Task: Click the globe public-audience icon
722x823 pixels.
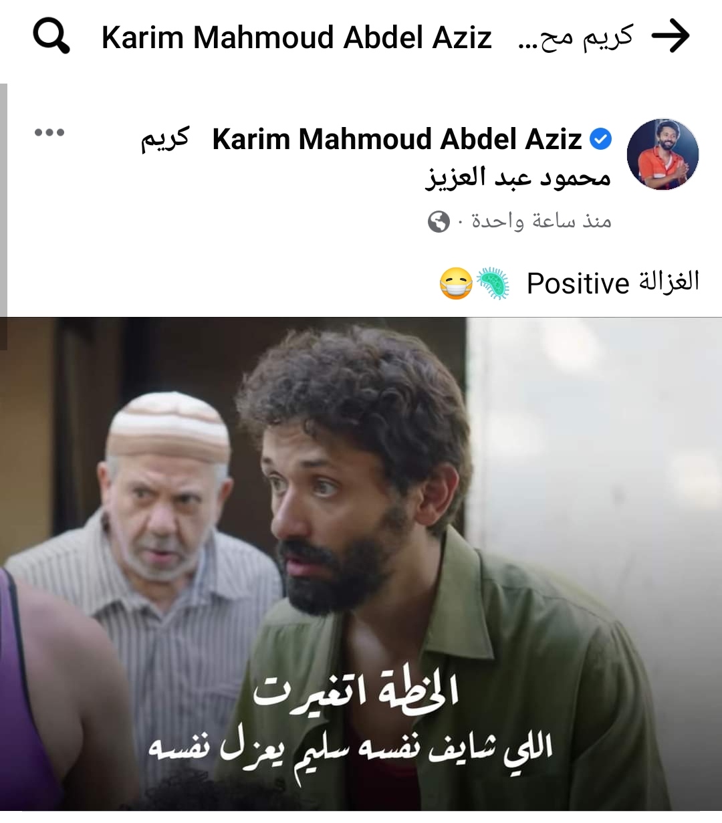Action: pyautogui.click(x=439, y=221)
